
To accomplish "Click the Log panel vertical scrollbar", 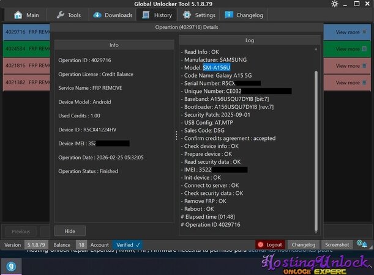I will [316, 147].
